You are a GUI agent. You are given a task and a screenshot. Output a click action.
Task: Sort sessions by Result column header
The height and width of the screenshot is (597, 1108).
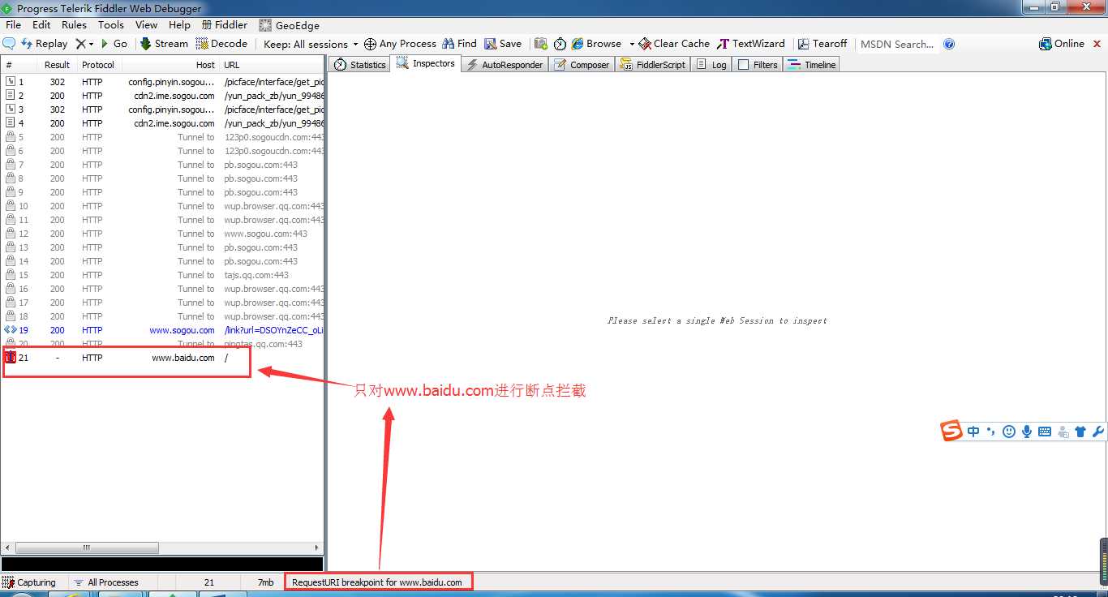pyautogui.click(x=58, y=65)
